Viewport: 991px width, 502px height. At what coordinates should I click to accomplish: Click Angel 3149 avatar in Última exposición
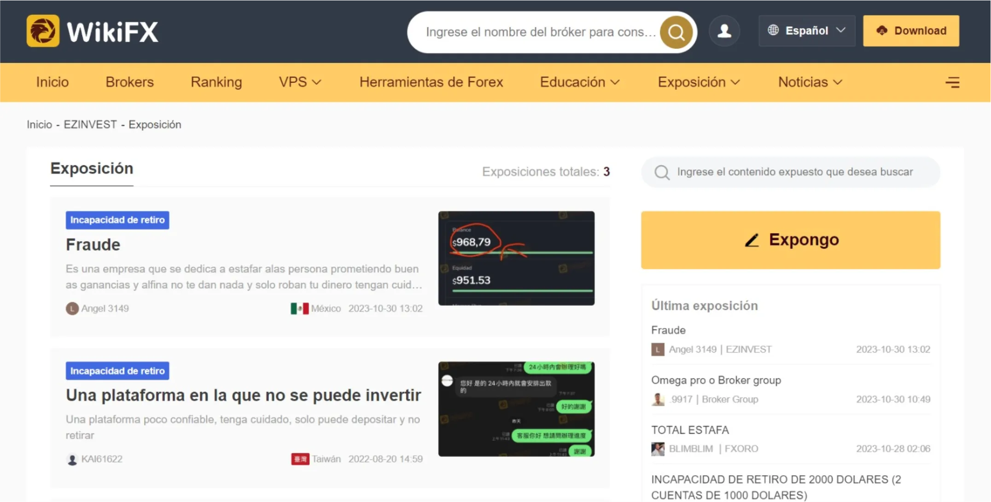658,350
